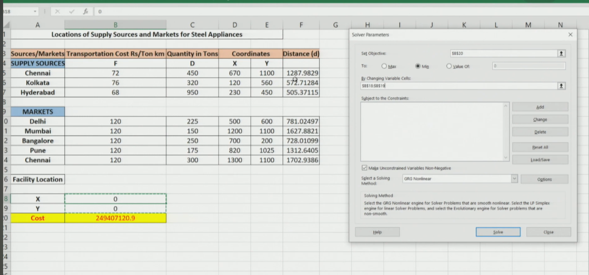Close the Solver Parameters dialog with X
The height and width of the screenshot is (275, 589).
pyautogui.click(x=570, y=34)
